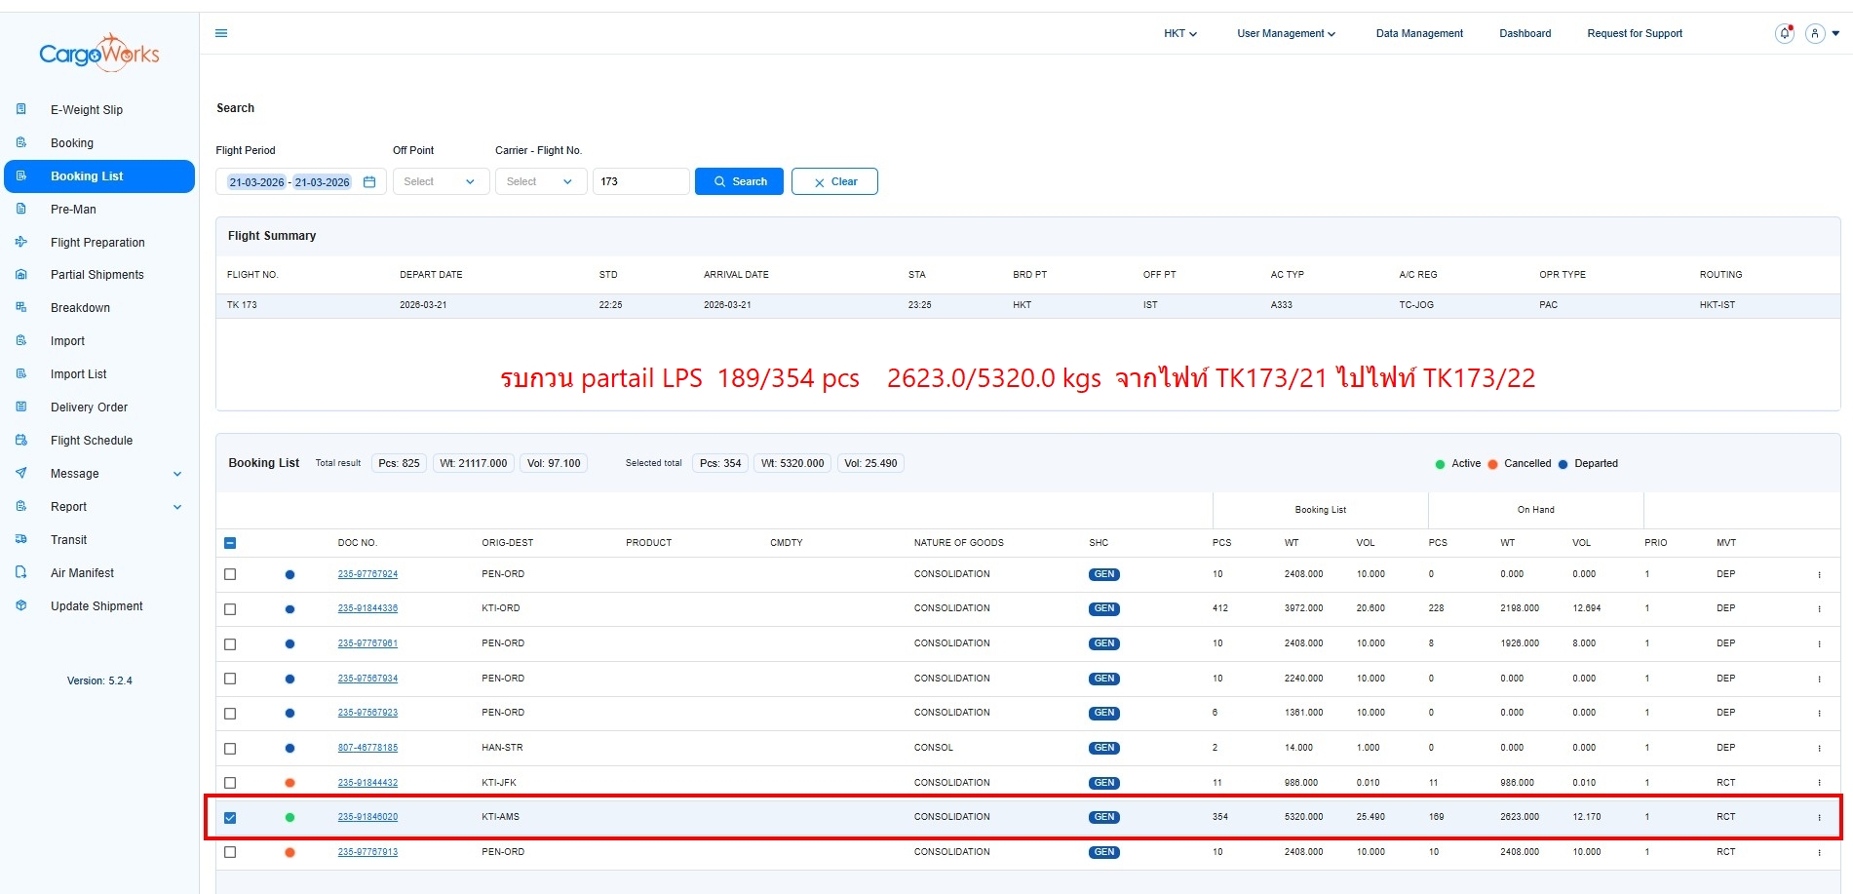Image resolution: width=1853 pixels, height=894 pixels.
Task: Click the Breakdown sidebar icon
Action: (x=21, y=308)
